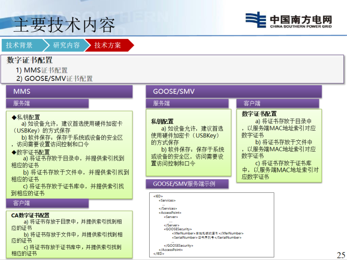Viewport: 347px width, 260px height.
Task: Click the China Southern Power Grid logo emblem
Action: [x=255, y=20]
